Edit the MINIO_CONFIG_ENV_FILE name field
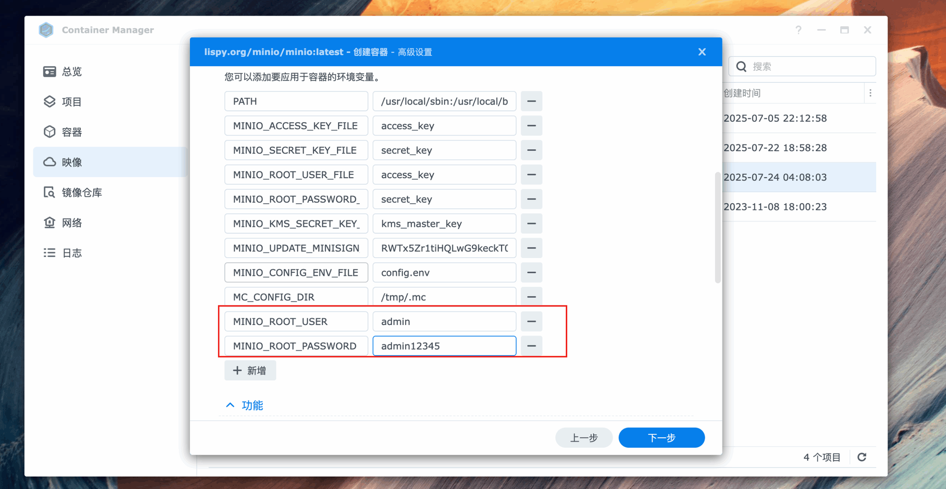 (296, 273)
